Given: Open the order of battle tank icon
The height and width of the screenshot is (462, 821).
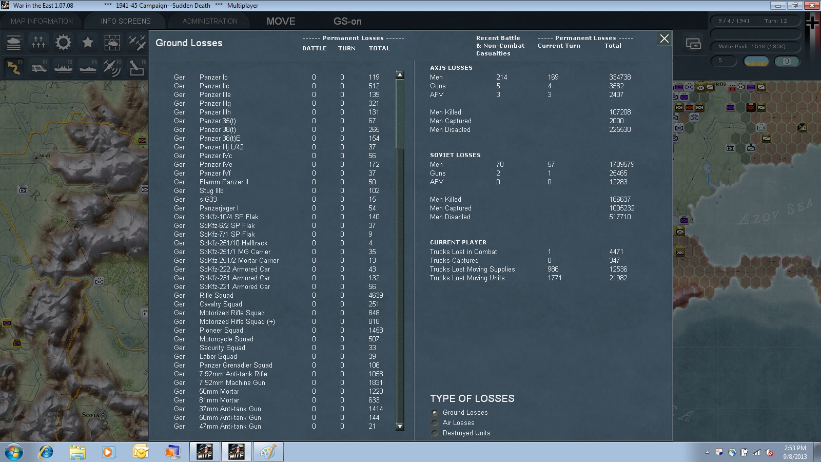Looking at the screenshot, I should tap(14, 43).
